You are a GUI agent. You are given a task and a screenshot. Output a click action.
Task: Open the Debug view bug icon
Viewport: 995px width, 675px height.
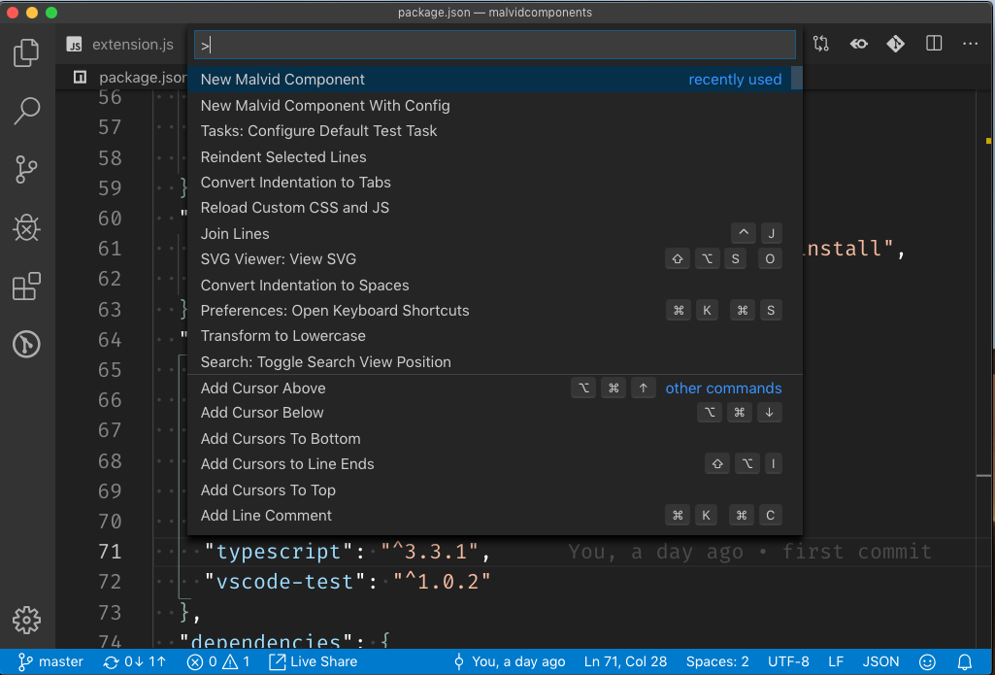coord(26,227)
